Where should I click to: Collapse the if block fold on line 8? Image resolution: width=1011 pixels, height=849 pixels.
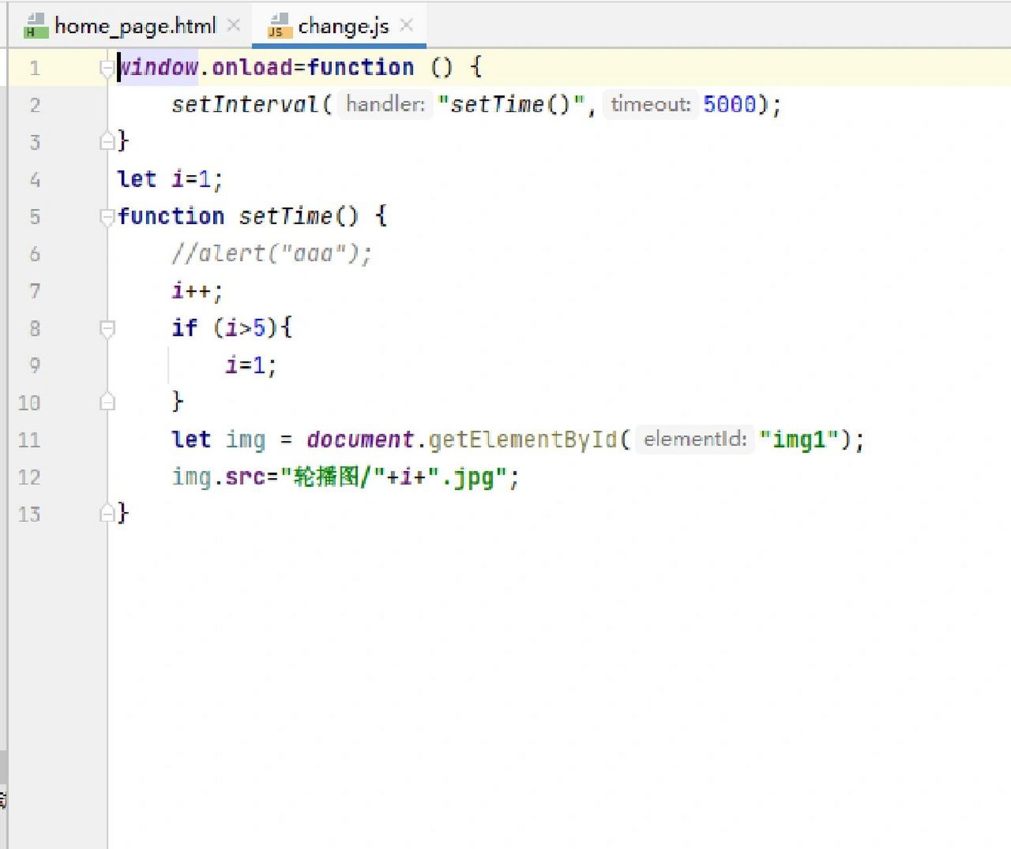point(106,328)
